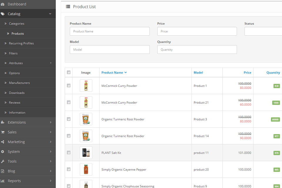This screenshot has height=188, width=282.
Task: Check the box for Product 21 row
Action: (68, 102)
